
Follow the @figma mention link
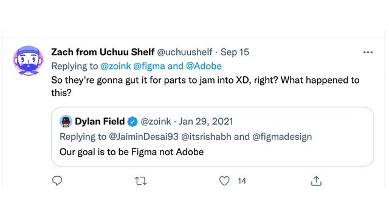tap(149, 66)
